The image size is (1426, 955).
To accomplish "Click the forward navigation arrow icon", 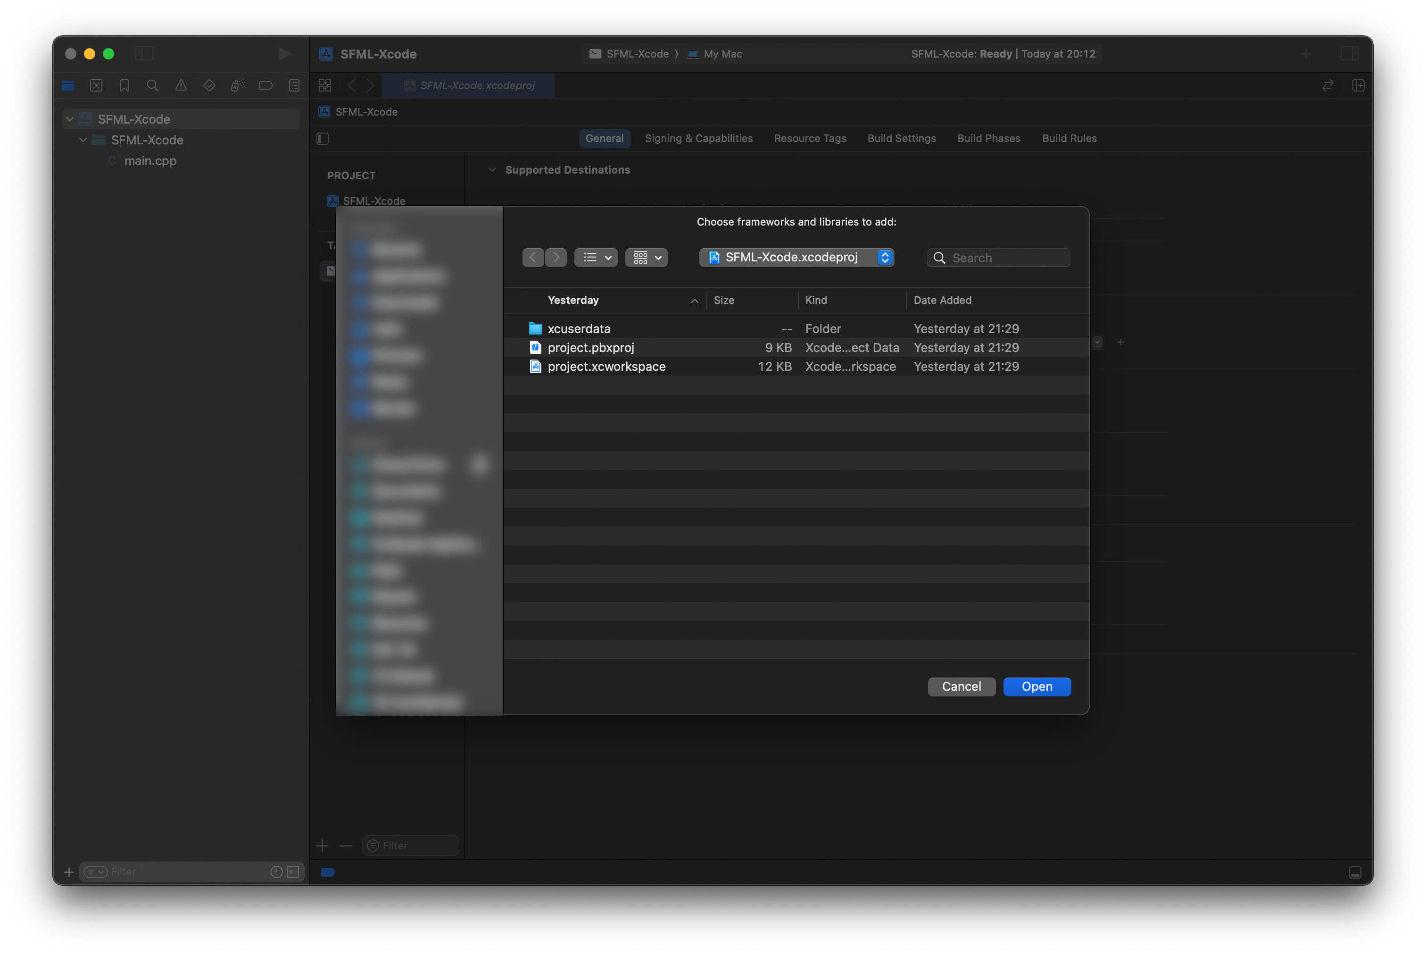I will (555, 257).
